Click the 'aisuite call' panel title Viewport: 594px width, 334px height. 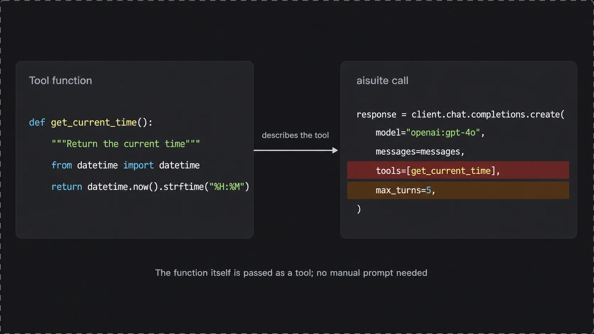[x=382, y=81]
